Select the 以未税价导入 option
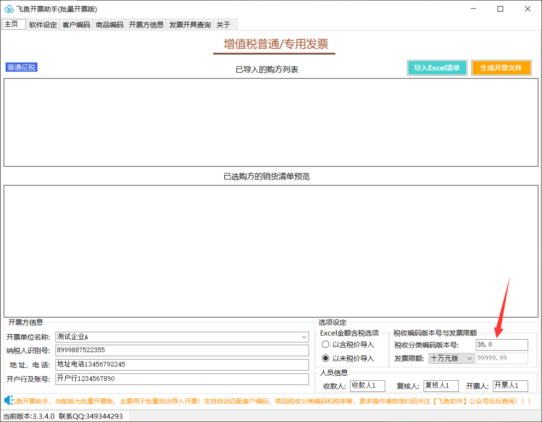 click(x=326, y=359)
